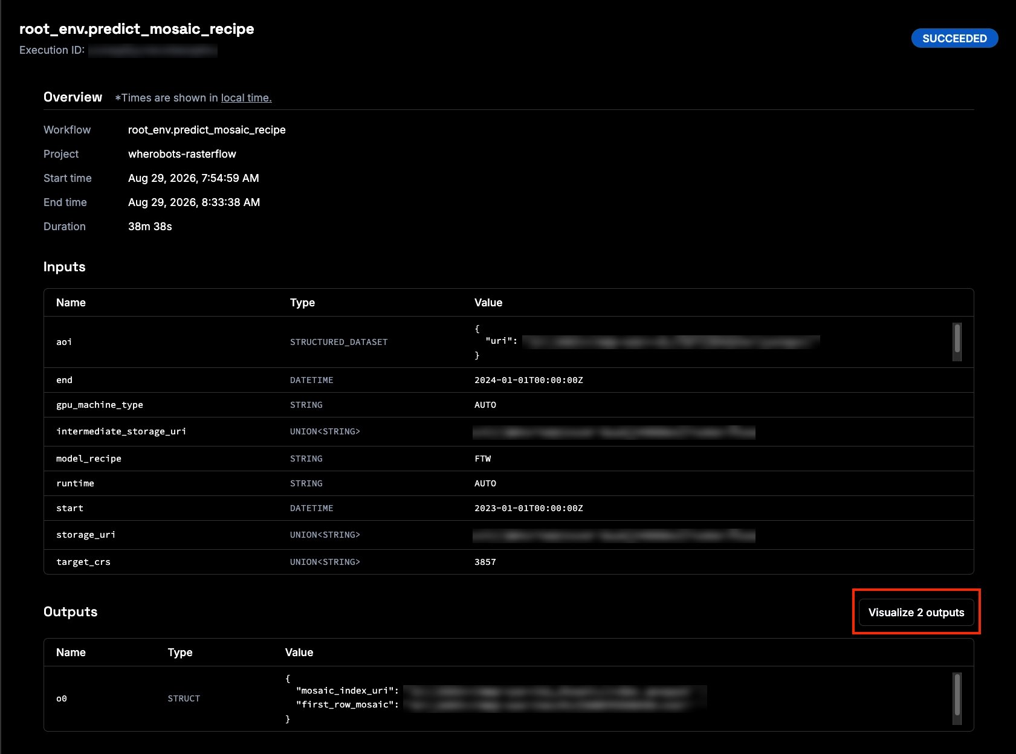Select the root_env.predict_mosaic_recipe page title
1016x754 pixels.
pos(137,29)
